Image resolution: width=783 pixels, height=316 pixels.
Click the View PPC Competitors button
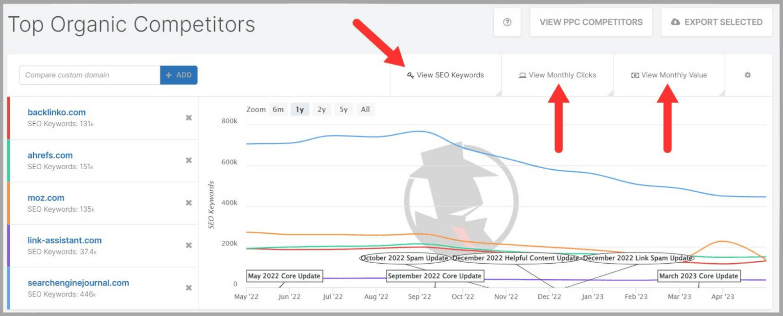coord(591,22)
